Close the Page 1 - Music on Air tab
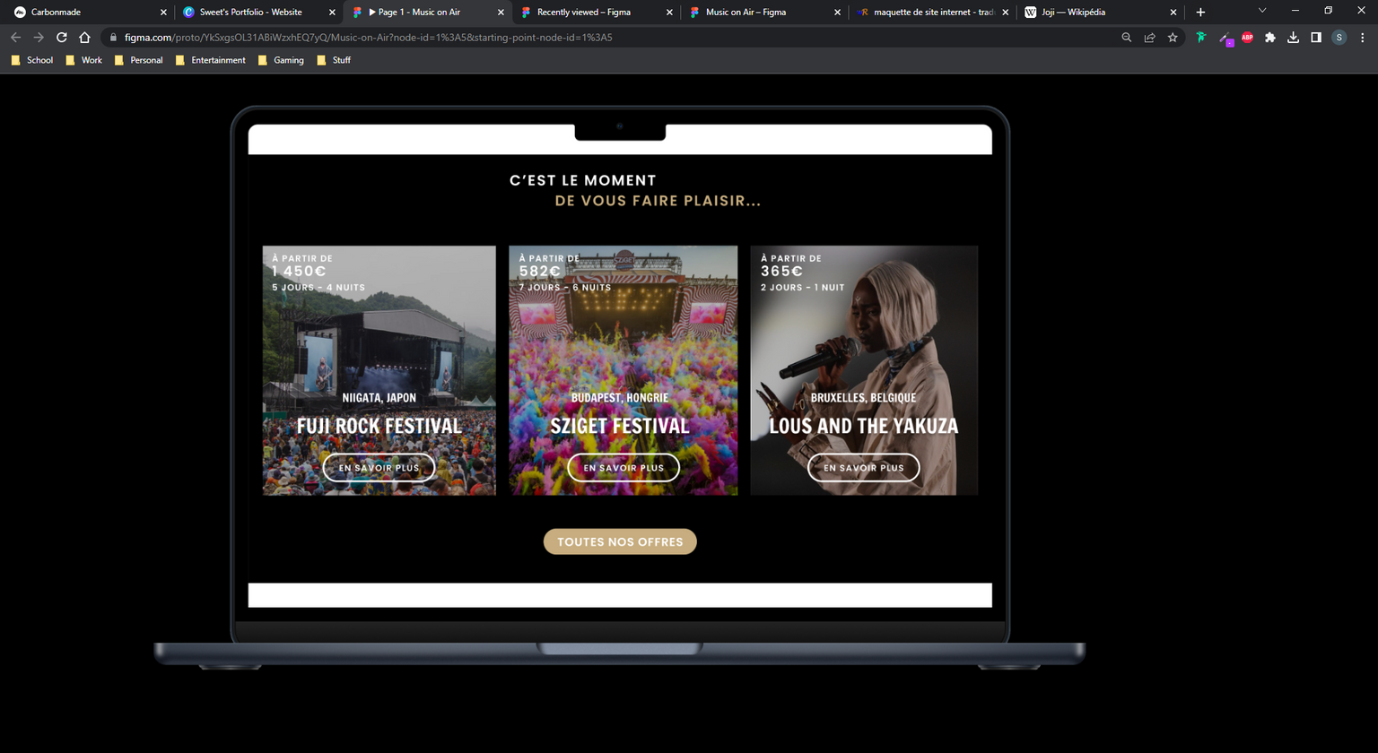 500,13
